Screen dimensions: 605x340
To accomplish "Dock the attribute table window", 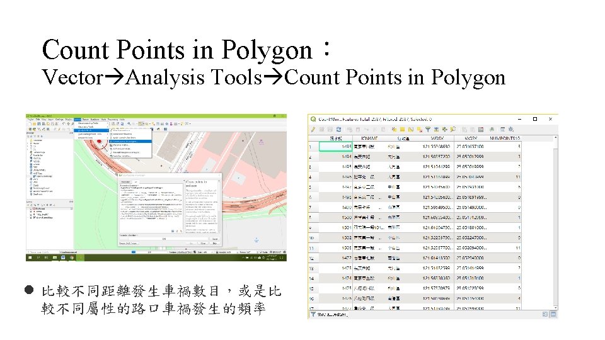I will click(502, 130).
